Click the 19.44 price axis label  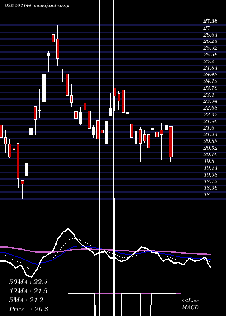click(211, 168)
